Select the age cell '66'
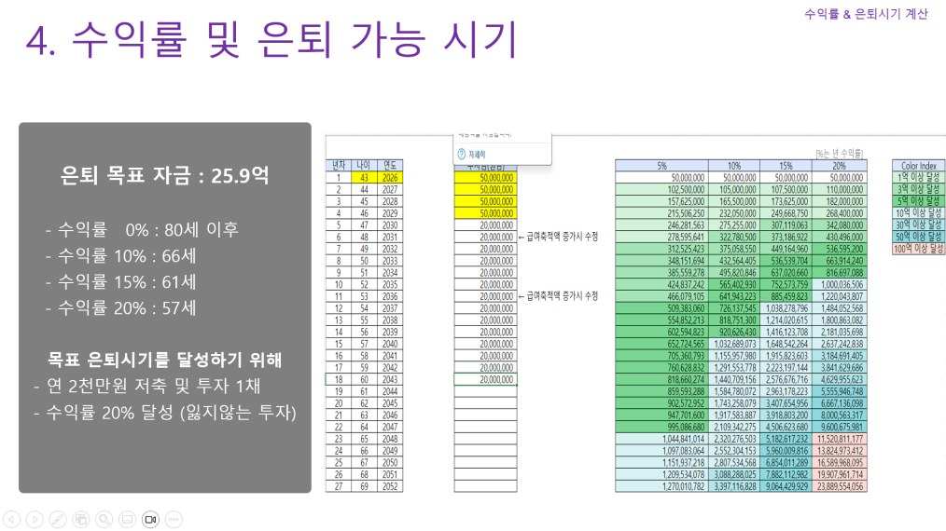Viewport: 946px width, 531px height. pos(364,451)
